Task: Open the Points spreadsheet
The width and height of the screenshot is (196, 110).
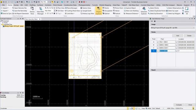Action: tap(106, 8)
